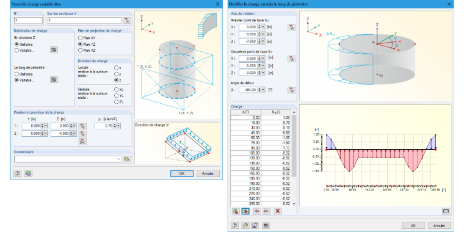Click Annuler in Modifier la charge dialog

(x=440, y=225)
